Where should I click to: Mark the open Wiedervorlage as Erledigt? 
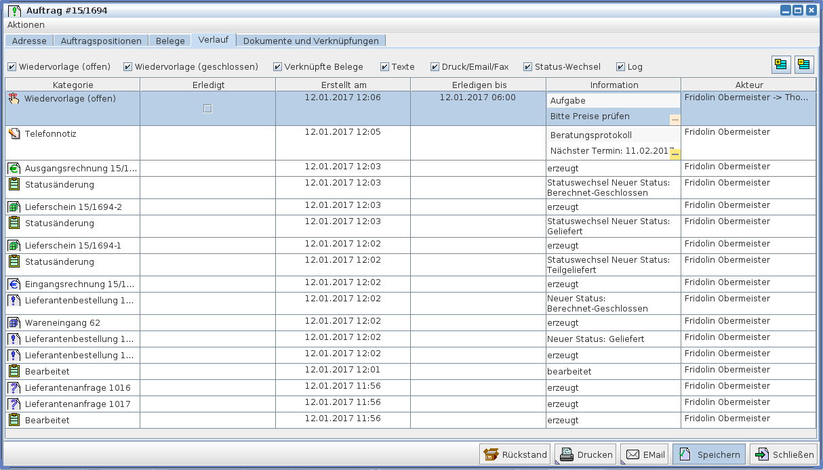click(207, 109)
